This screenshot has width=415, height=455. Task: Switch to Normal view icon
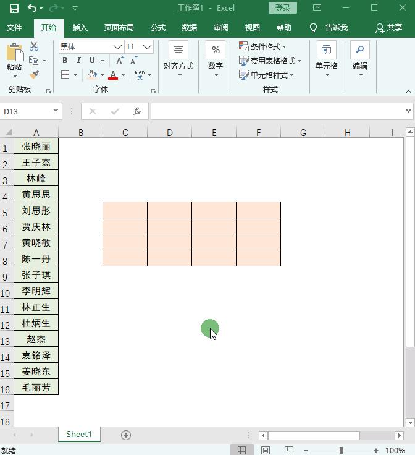coord(241,450)
